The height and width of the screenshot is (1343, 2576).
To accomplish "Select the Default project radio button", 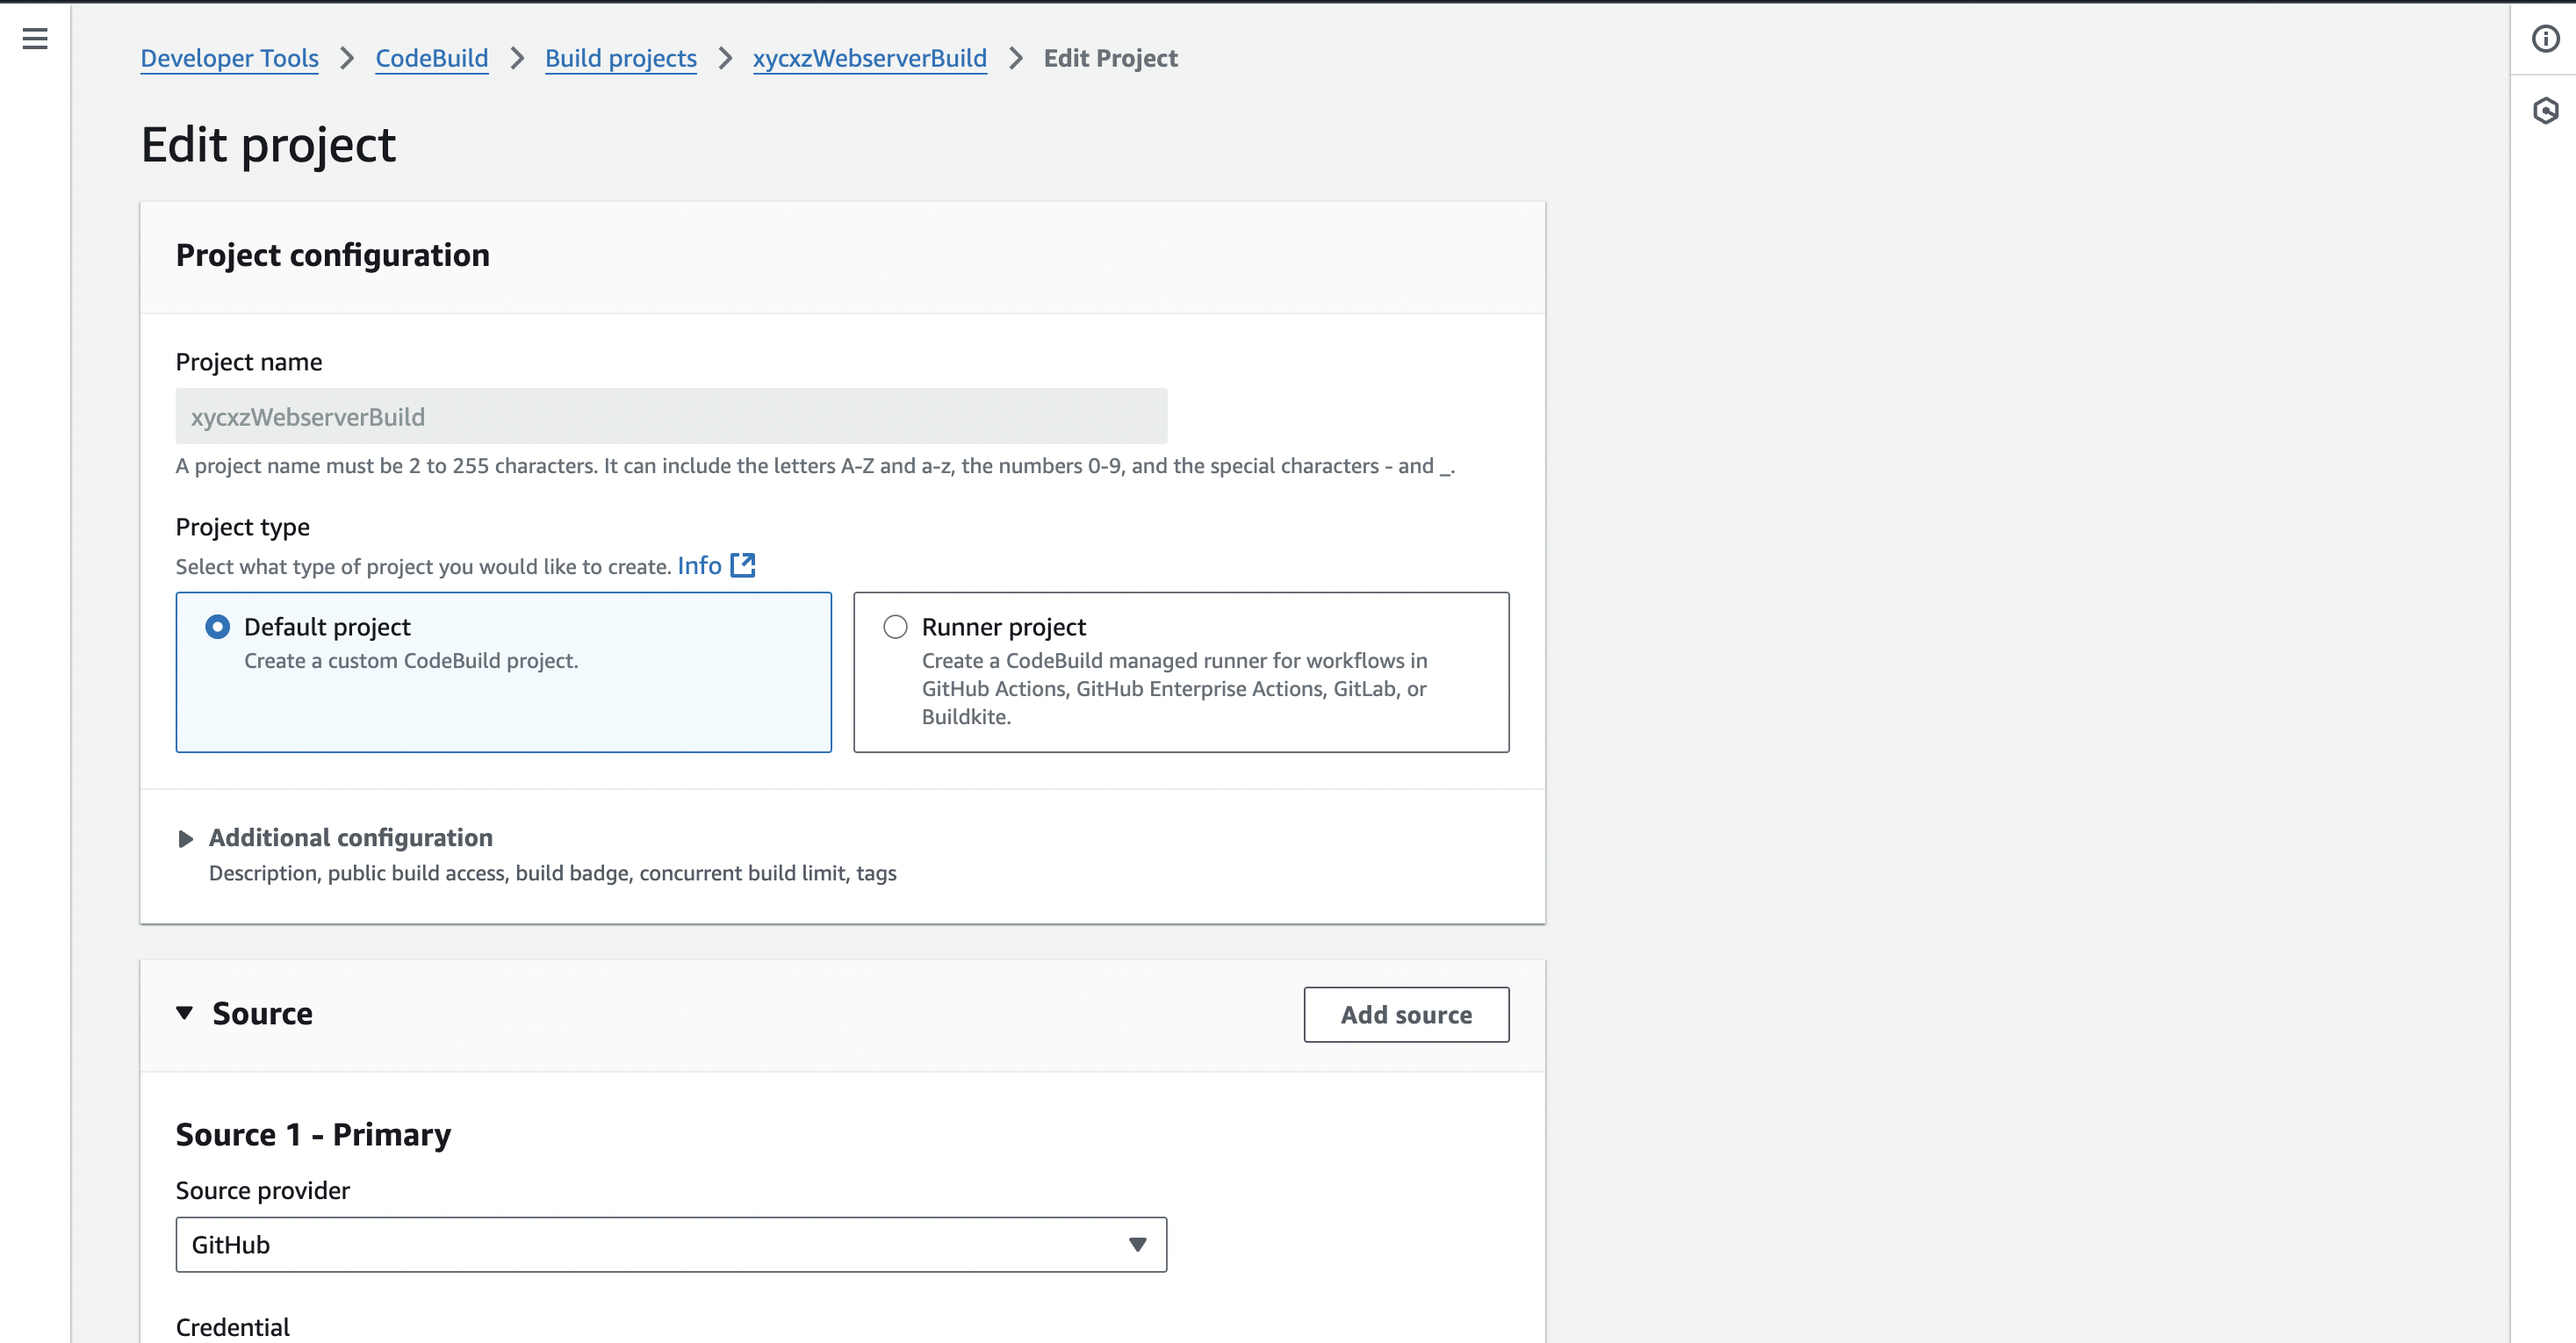I will [x=217, y=627].
